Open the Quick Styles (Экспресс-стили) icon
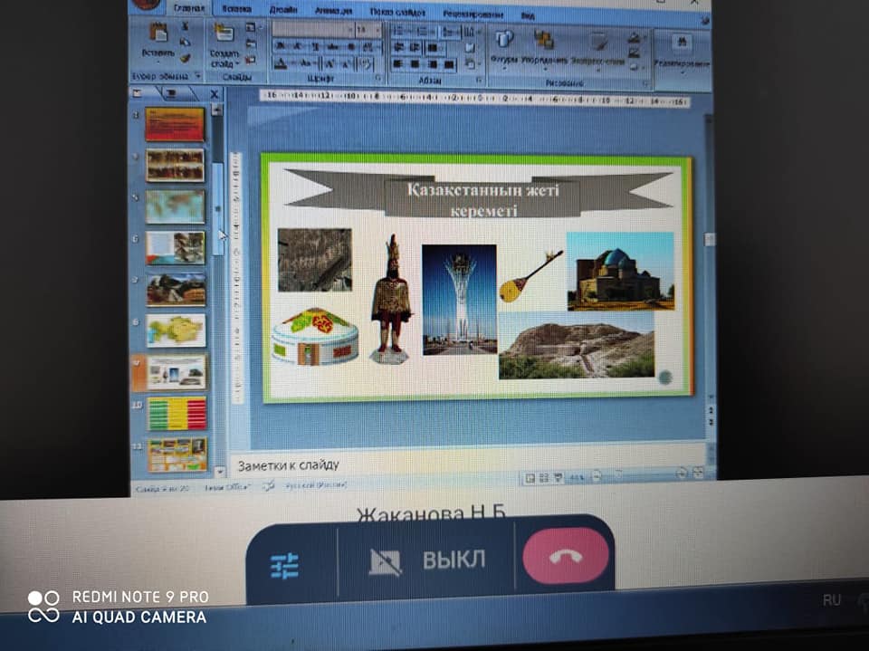Viewport: 869px width, 651px height. [x=597, y=43]
